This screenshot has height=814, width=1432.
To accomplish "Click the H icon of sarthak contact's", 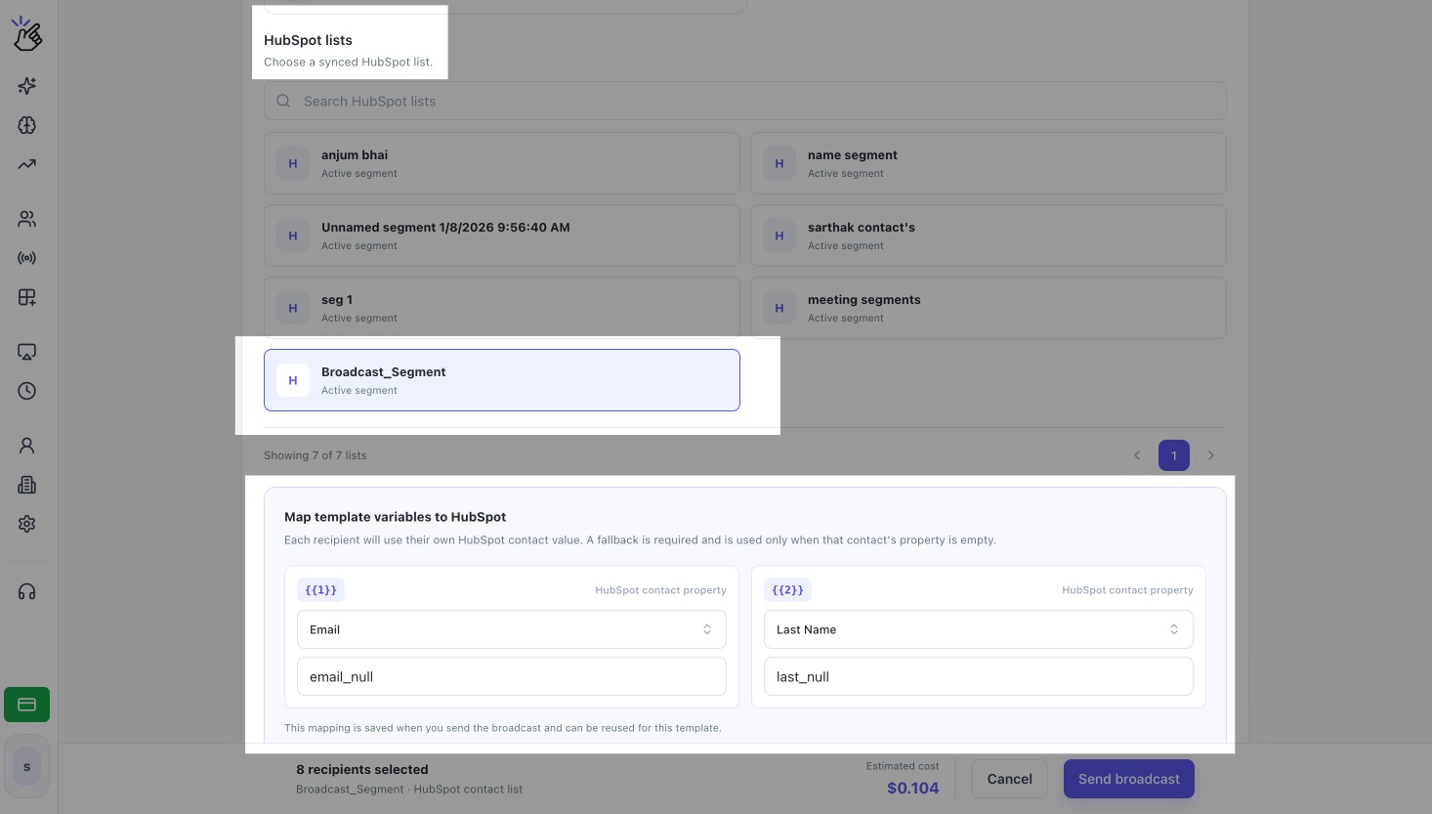I will pyautogui.click(x=779, y=236).
